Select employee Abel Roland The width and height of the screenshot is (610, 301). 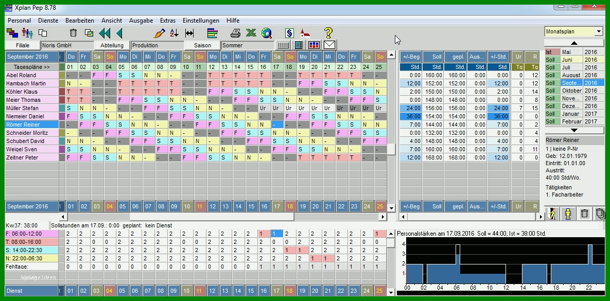[32, 75]
